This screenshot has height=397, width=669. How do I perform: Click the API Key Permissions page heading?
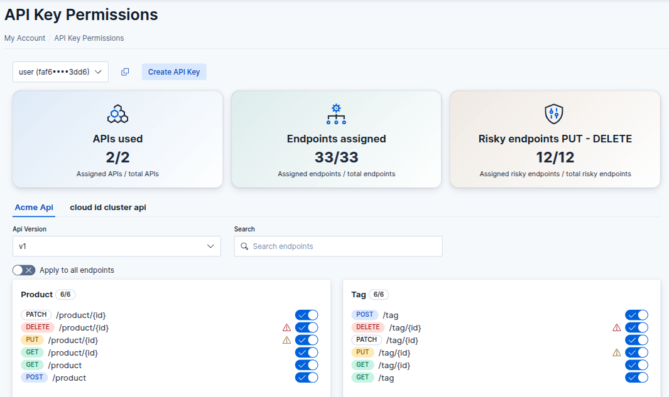(x=81, y=15)
